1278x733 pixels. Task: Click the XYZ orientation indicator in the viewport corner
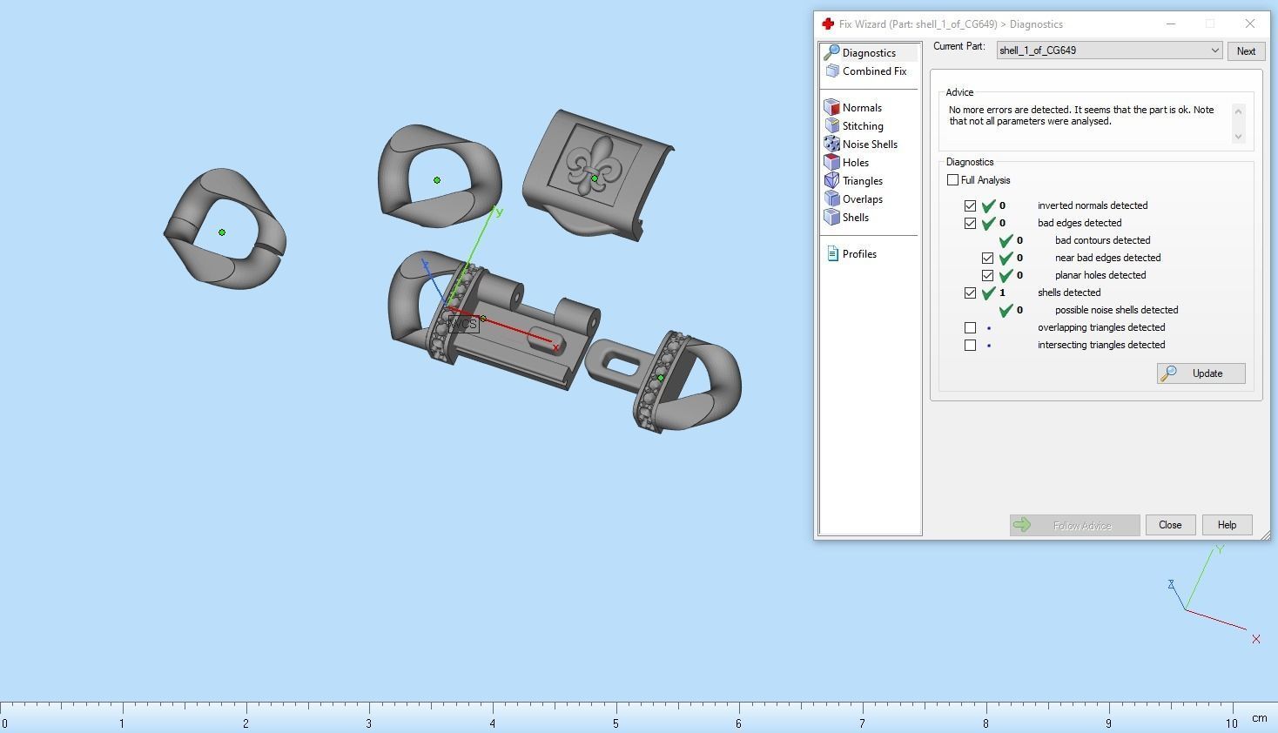click(1214, 595)
